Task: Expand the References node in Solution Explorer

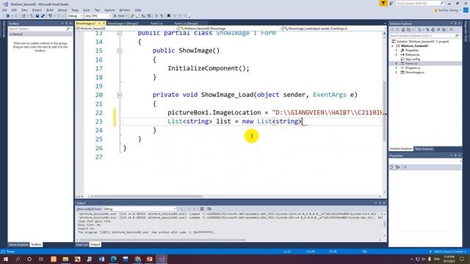Action: (397, 55)
